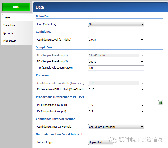Open the Confidence Interval Formula dropdown

[x=116, y=127]
